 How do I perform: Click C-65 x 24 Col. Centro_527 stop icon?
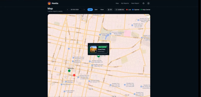click(x=134, y=94)
